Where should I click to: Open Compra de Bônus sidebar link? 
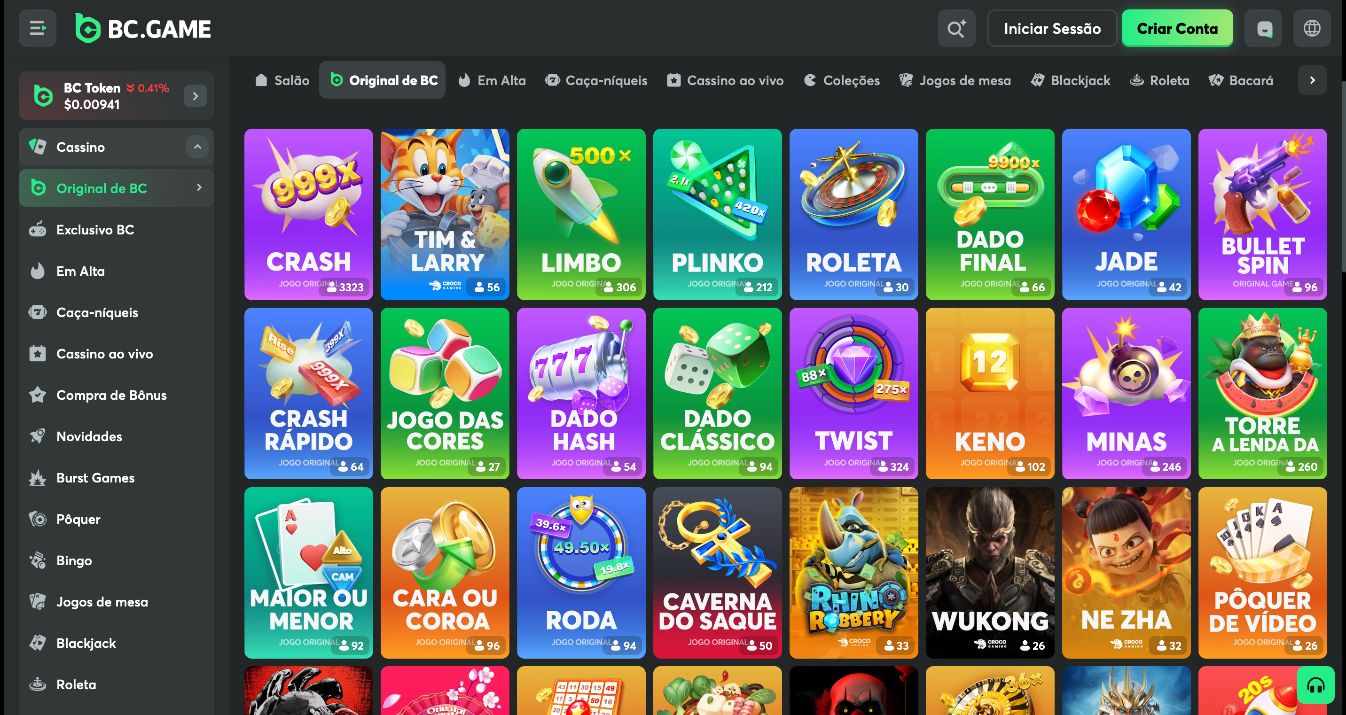pos(117,395)
